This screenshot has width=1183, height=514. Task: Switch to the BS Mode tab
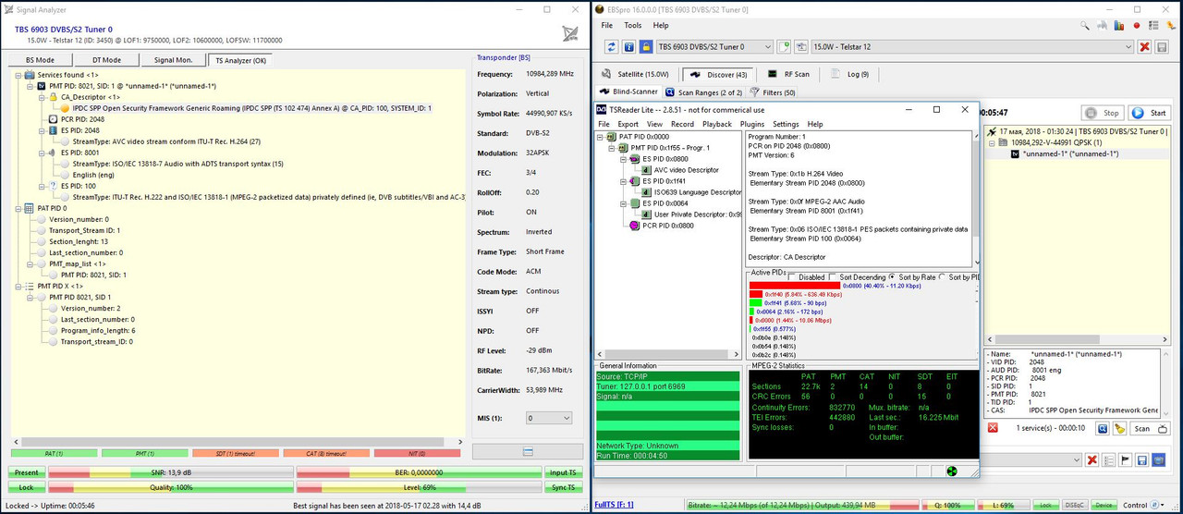[39, 60]
